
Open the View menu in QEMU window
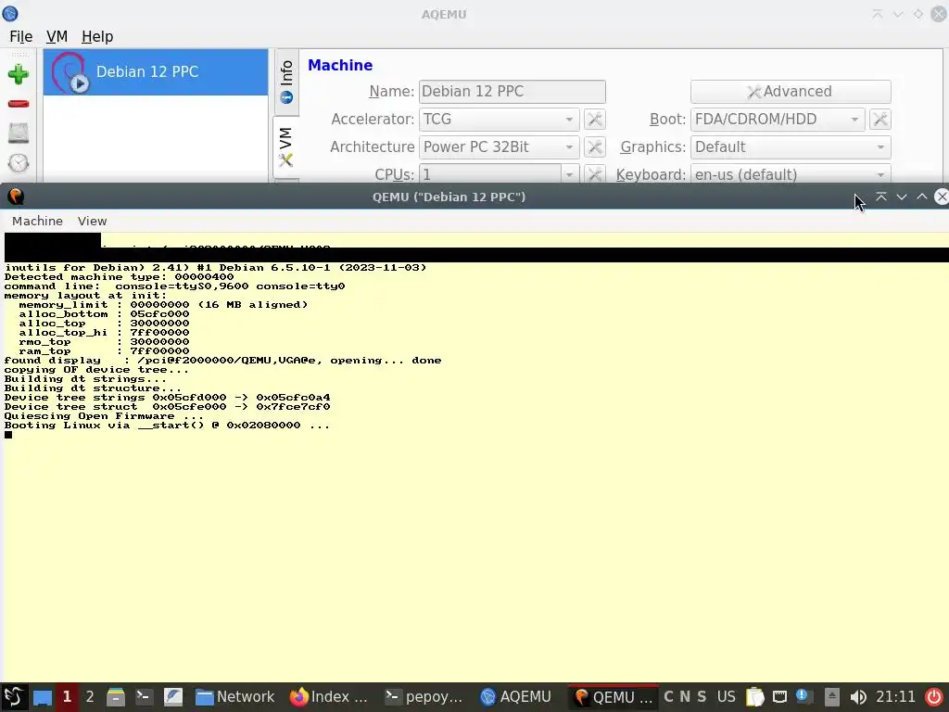click(x=92, y=221)
